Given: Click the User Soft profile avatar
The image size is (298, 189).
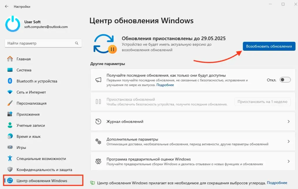Looking at the screenshot, I should [x=13, y=24].
